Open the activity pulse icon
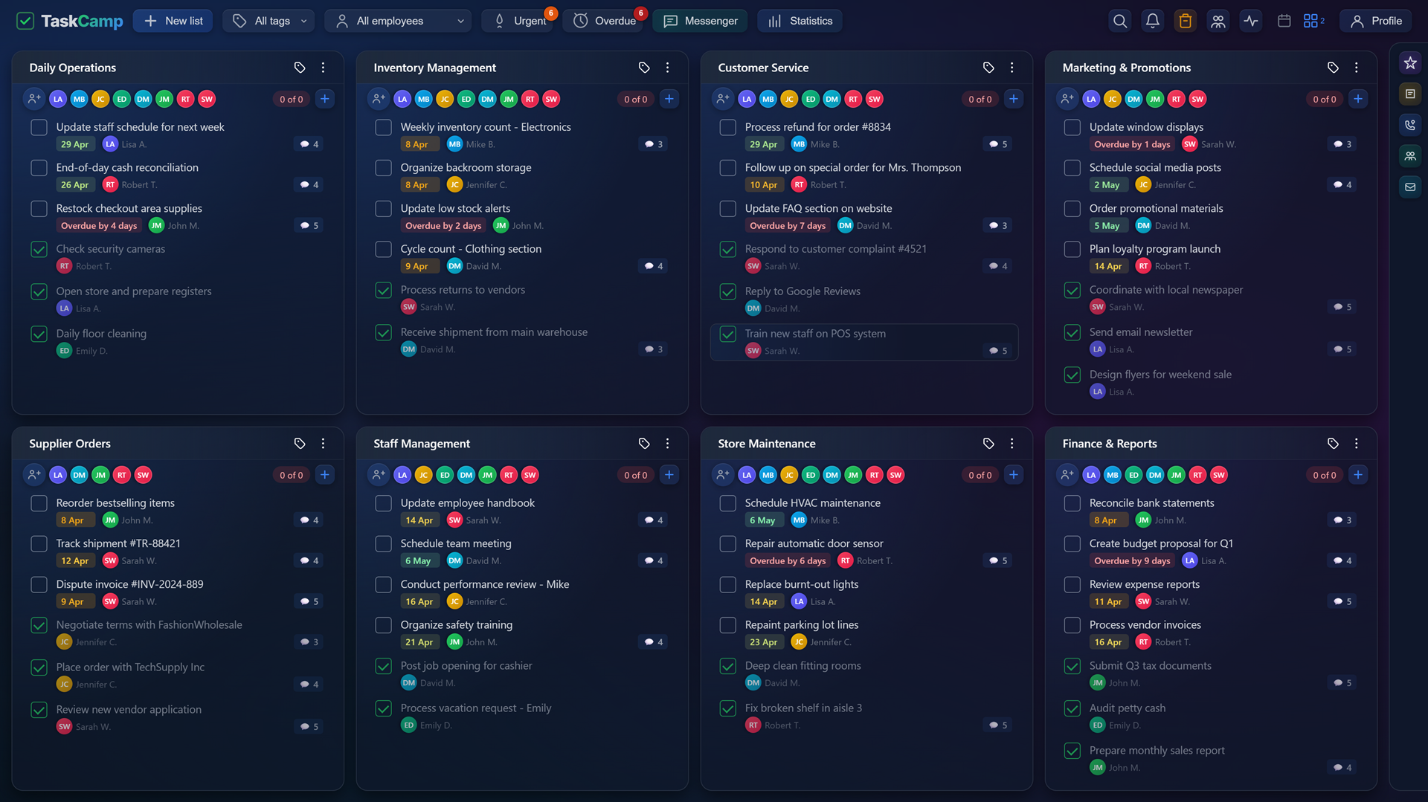This screenshot has width=1428, height=802. tap(1250, 21)
